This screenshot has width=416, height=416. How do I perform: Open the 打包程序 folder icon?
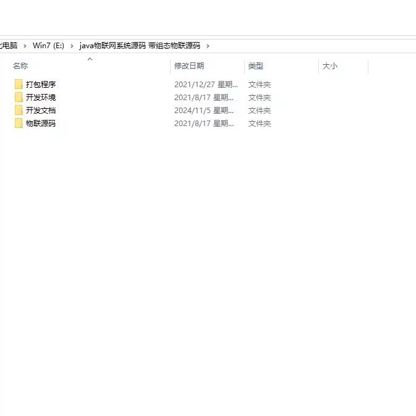19,84
